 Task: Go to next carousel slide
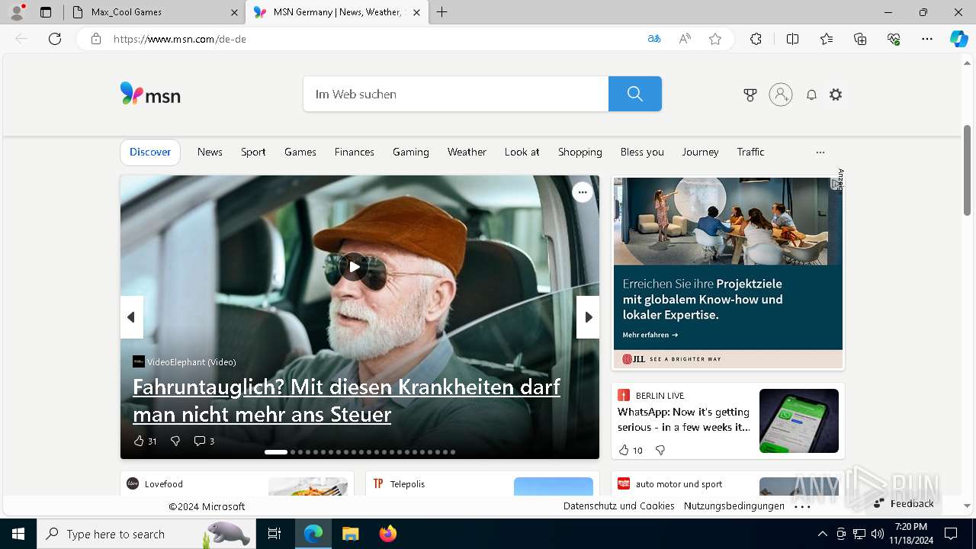tap(588, 317)
